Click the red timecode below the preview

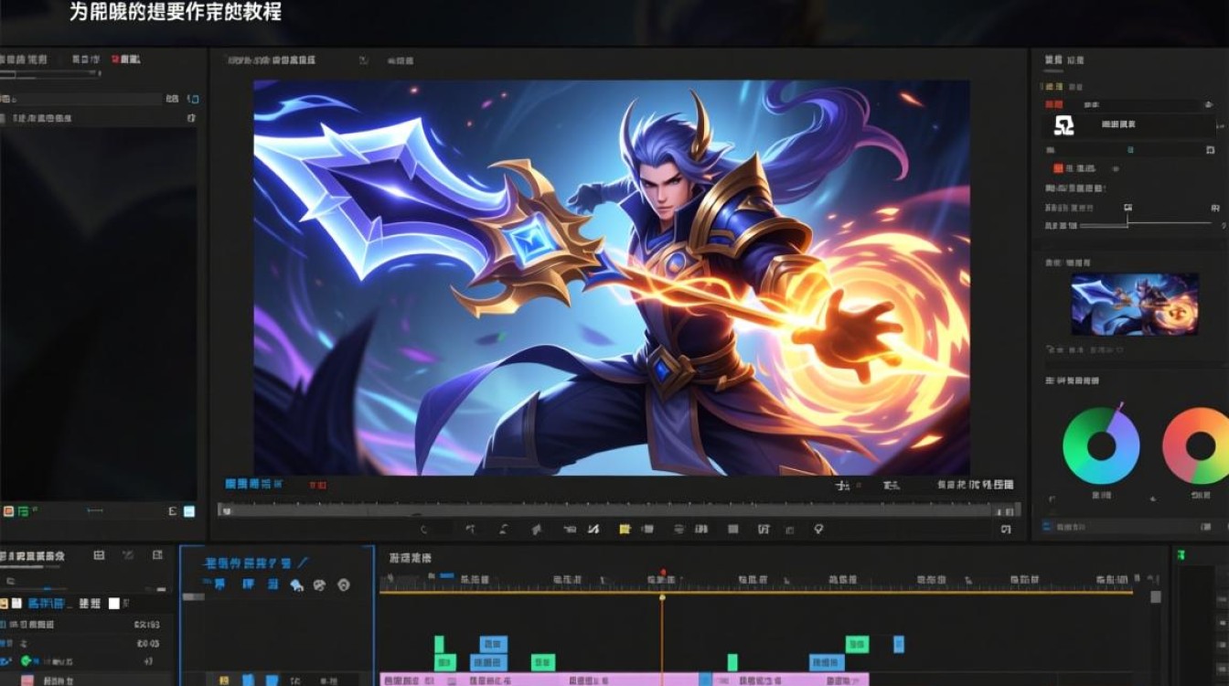coord(318,485)
